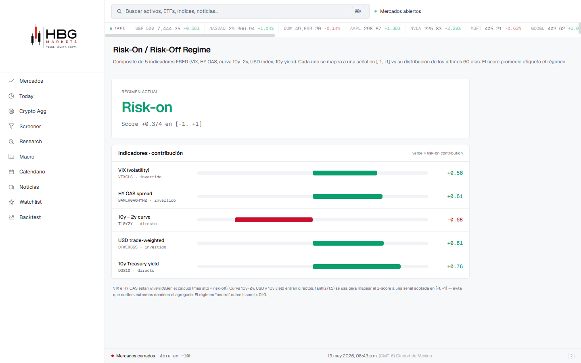Image resolution: width=581 pixels, height=363 pixels.
Task: Select the NASDAQ ticker quote
Action: (241, 29)
